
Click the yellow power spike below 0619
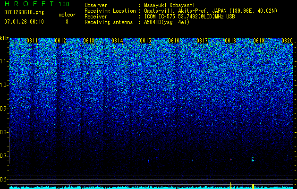[x=253, y=186]
